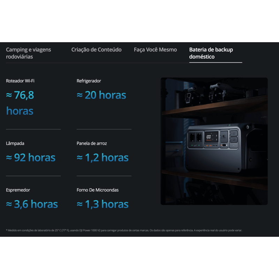
Task: Click the laboratory conditions footnote text
Action: click(124, 230)
